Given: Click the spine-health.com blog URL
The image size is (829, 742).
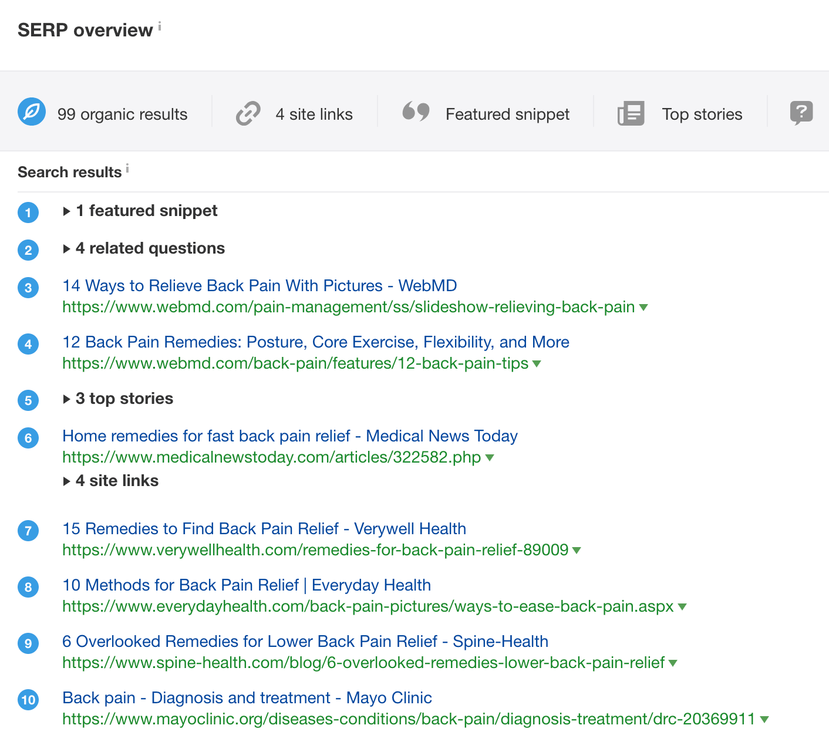Looking at the screenshot, I should 363,663.
